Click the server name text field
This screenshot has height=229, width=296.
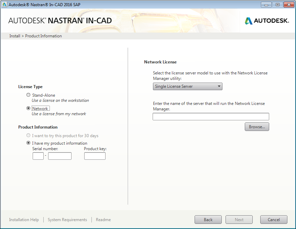(211, 117)
